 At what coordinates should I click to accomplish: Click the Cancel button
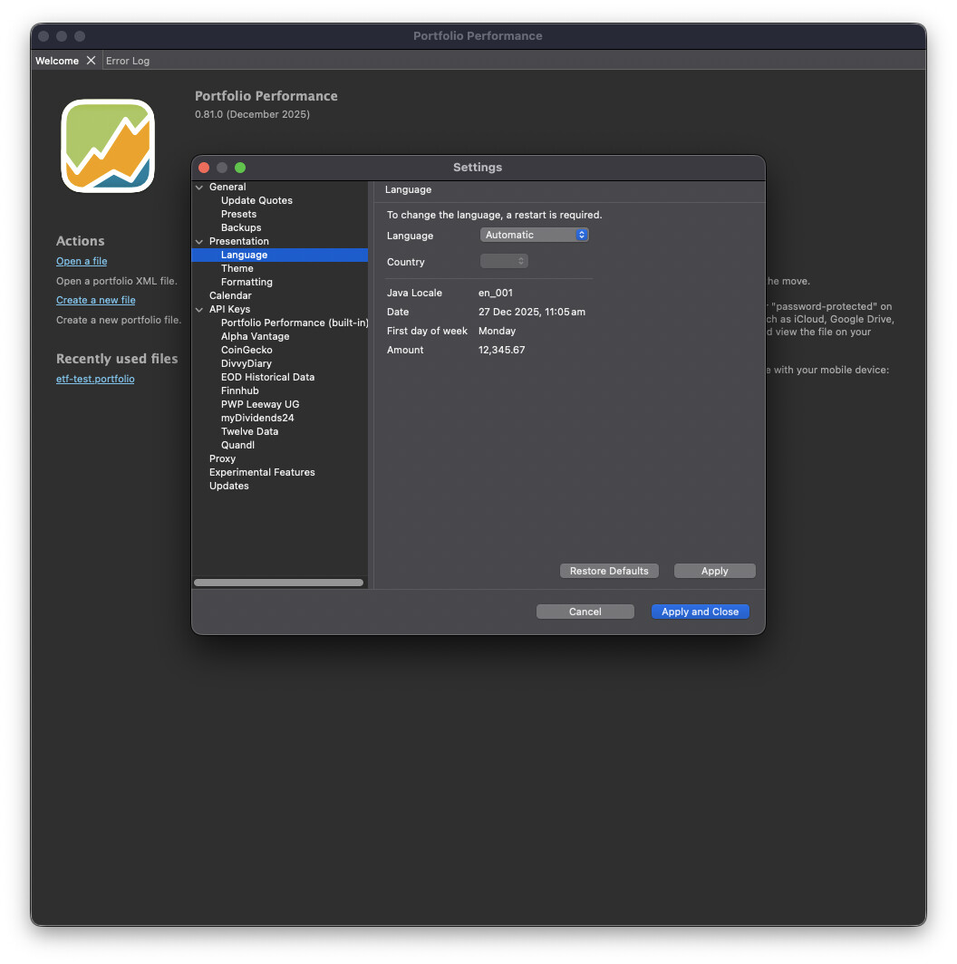(x=585, y=612)
